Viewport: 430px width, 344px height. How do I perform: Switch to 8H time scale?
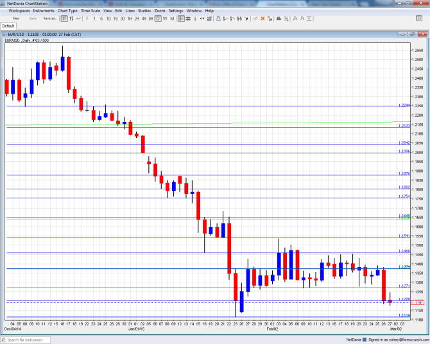(x=151, y=19)
